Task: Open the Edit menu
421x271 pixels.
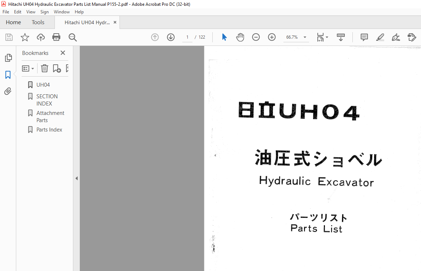Action: pos(18,12)
